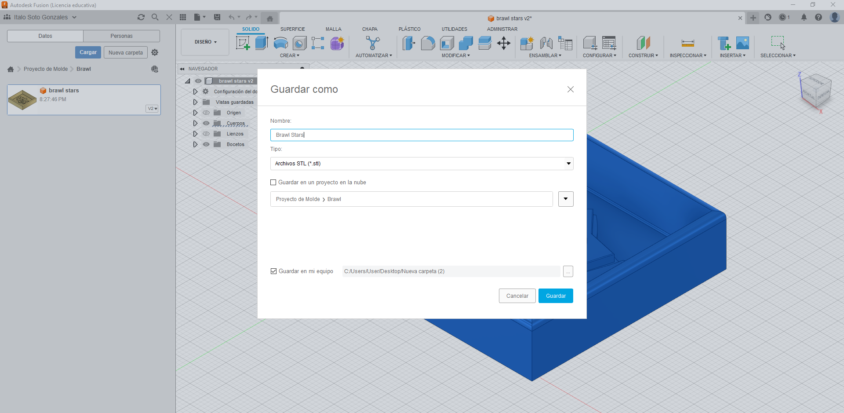The image size is (844, 413).
Task: Select the Hole tool
Action: pyautogui.click(x=299, y=43)
